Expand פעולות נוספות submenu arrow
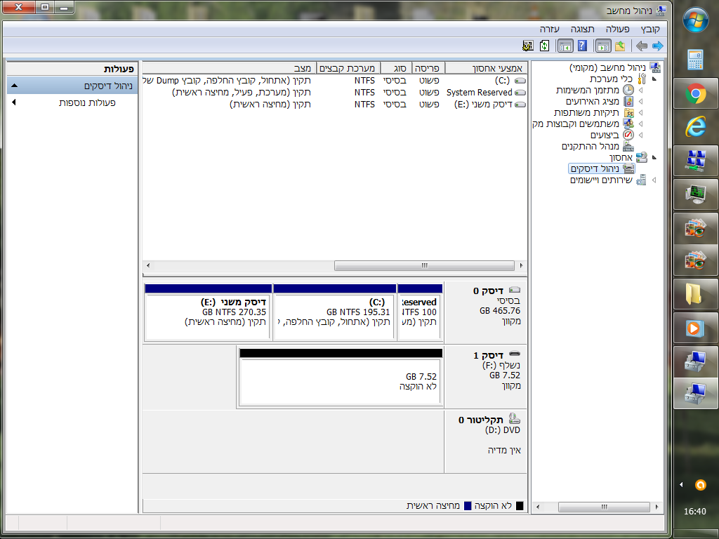The image size is (719, 539). coord(14,102)
